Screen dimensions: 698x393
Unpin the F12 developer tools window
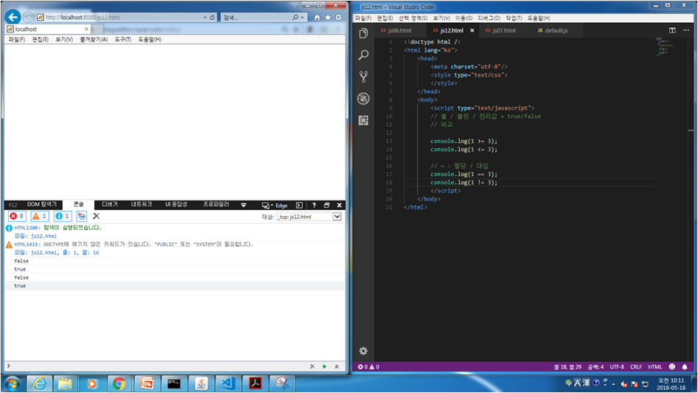coord(327,205)
